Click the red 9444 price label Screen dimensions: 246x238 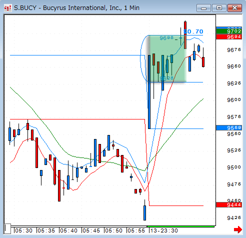(229, 205)
